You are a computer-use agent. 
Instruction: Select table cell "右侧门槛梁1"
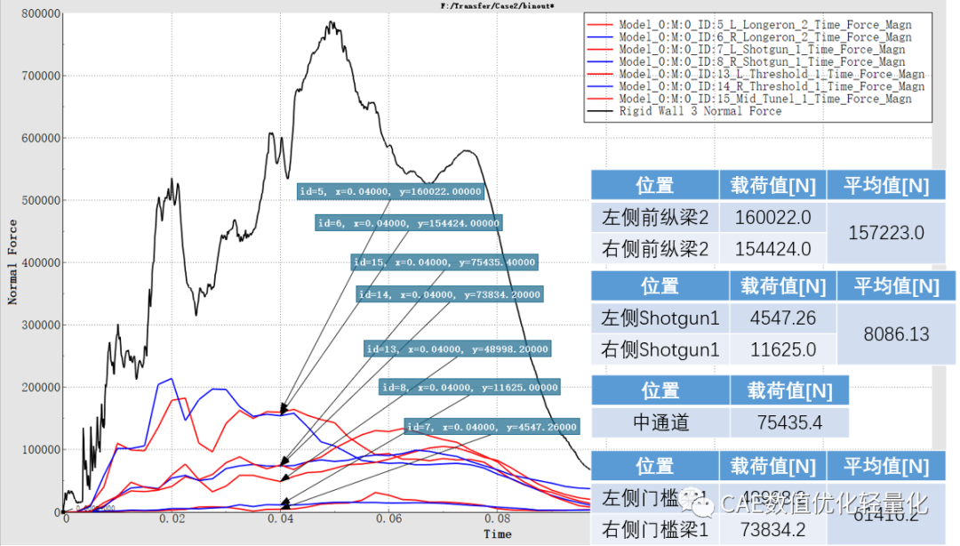tap(655, 529)
